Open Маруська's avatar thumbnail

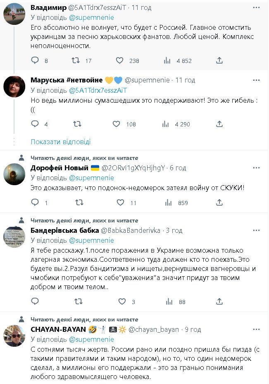coord(14,87)
